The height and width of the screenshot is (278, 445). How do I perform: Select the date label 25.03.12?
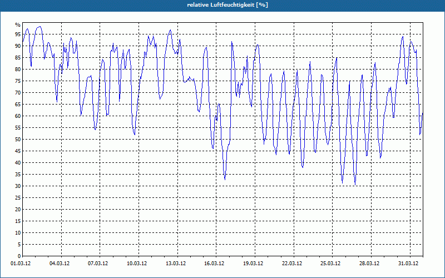click(x=330, y=263)
